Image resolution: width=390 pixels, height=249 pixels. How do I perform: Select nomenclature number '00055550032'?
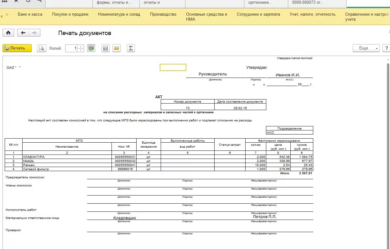coord(124,161)
